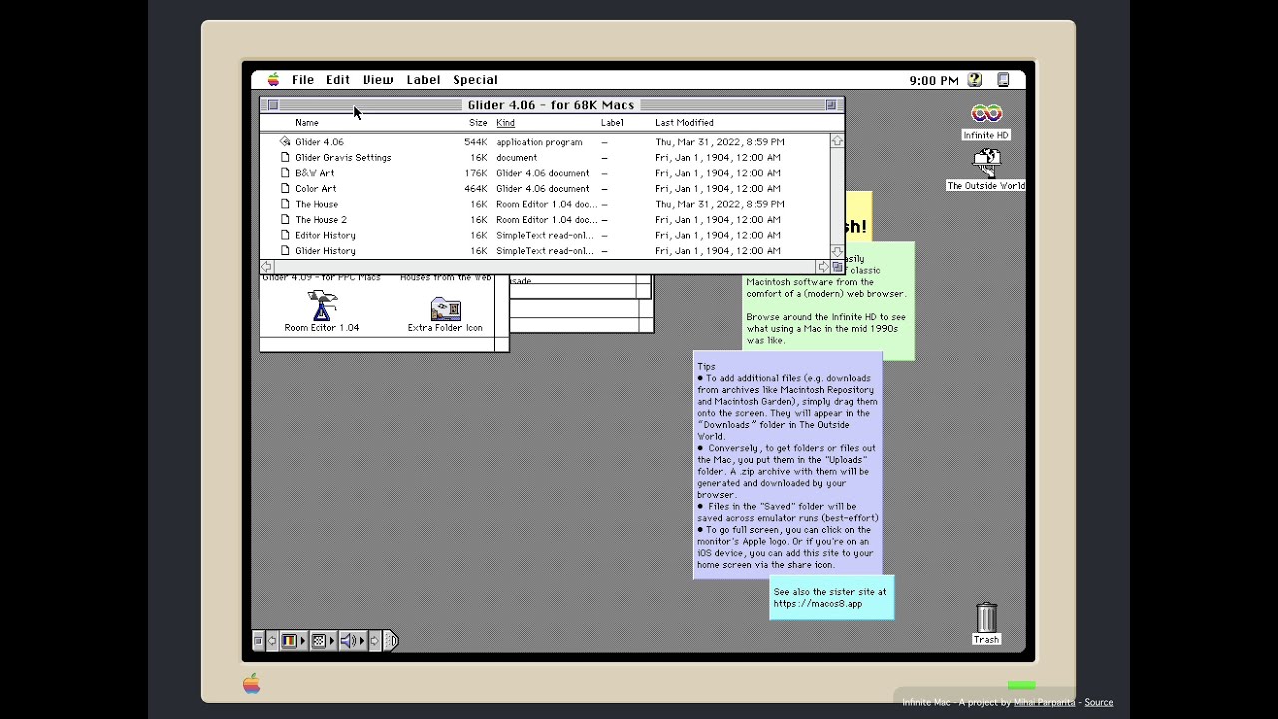
Task: Click the scroll down arrow in Glider window
Action: pos(837,252)
